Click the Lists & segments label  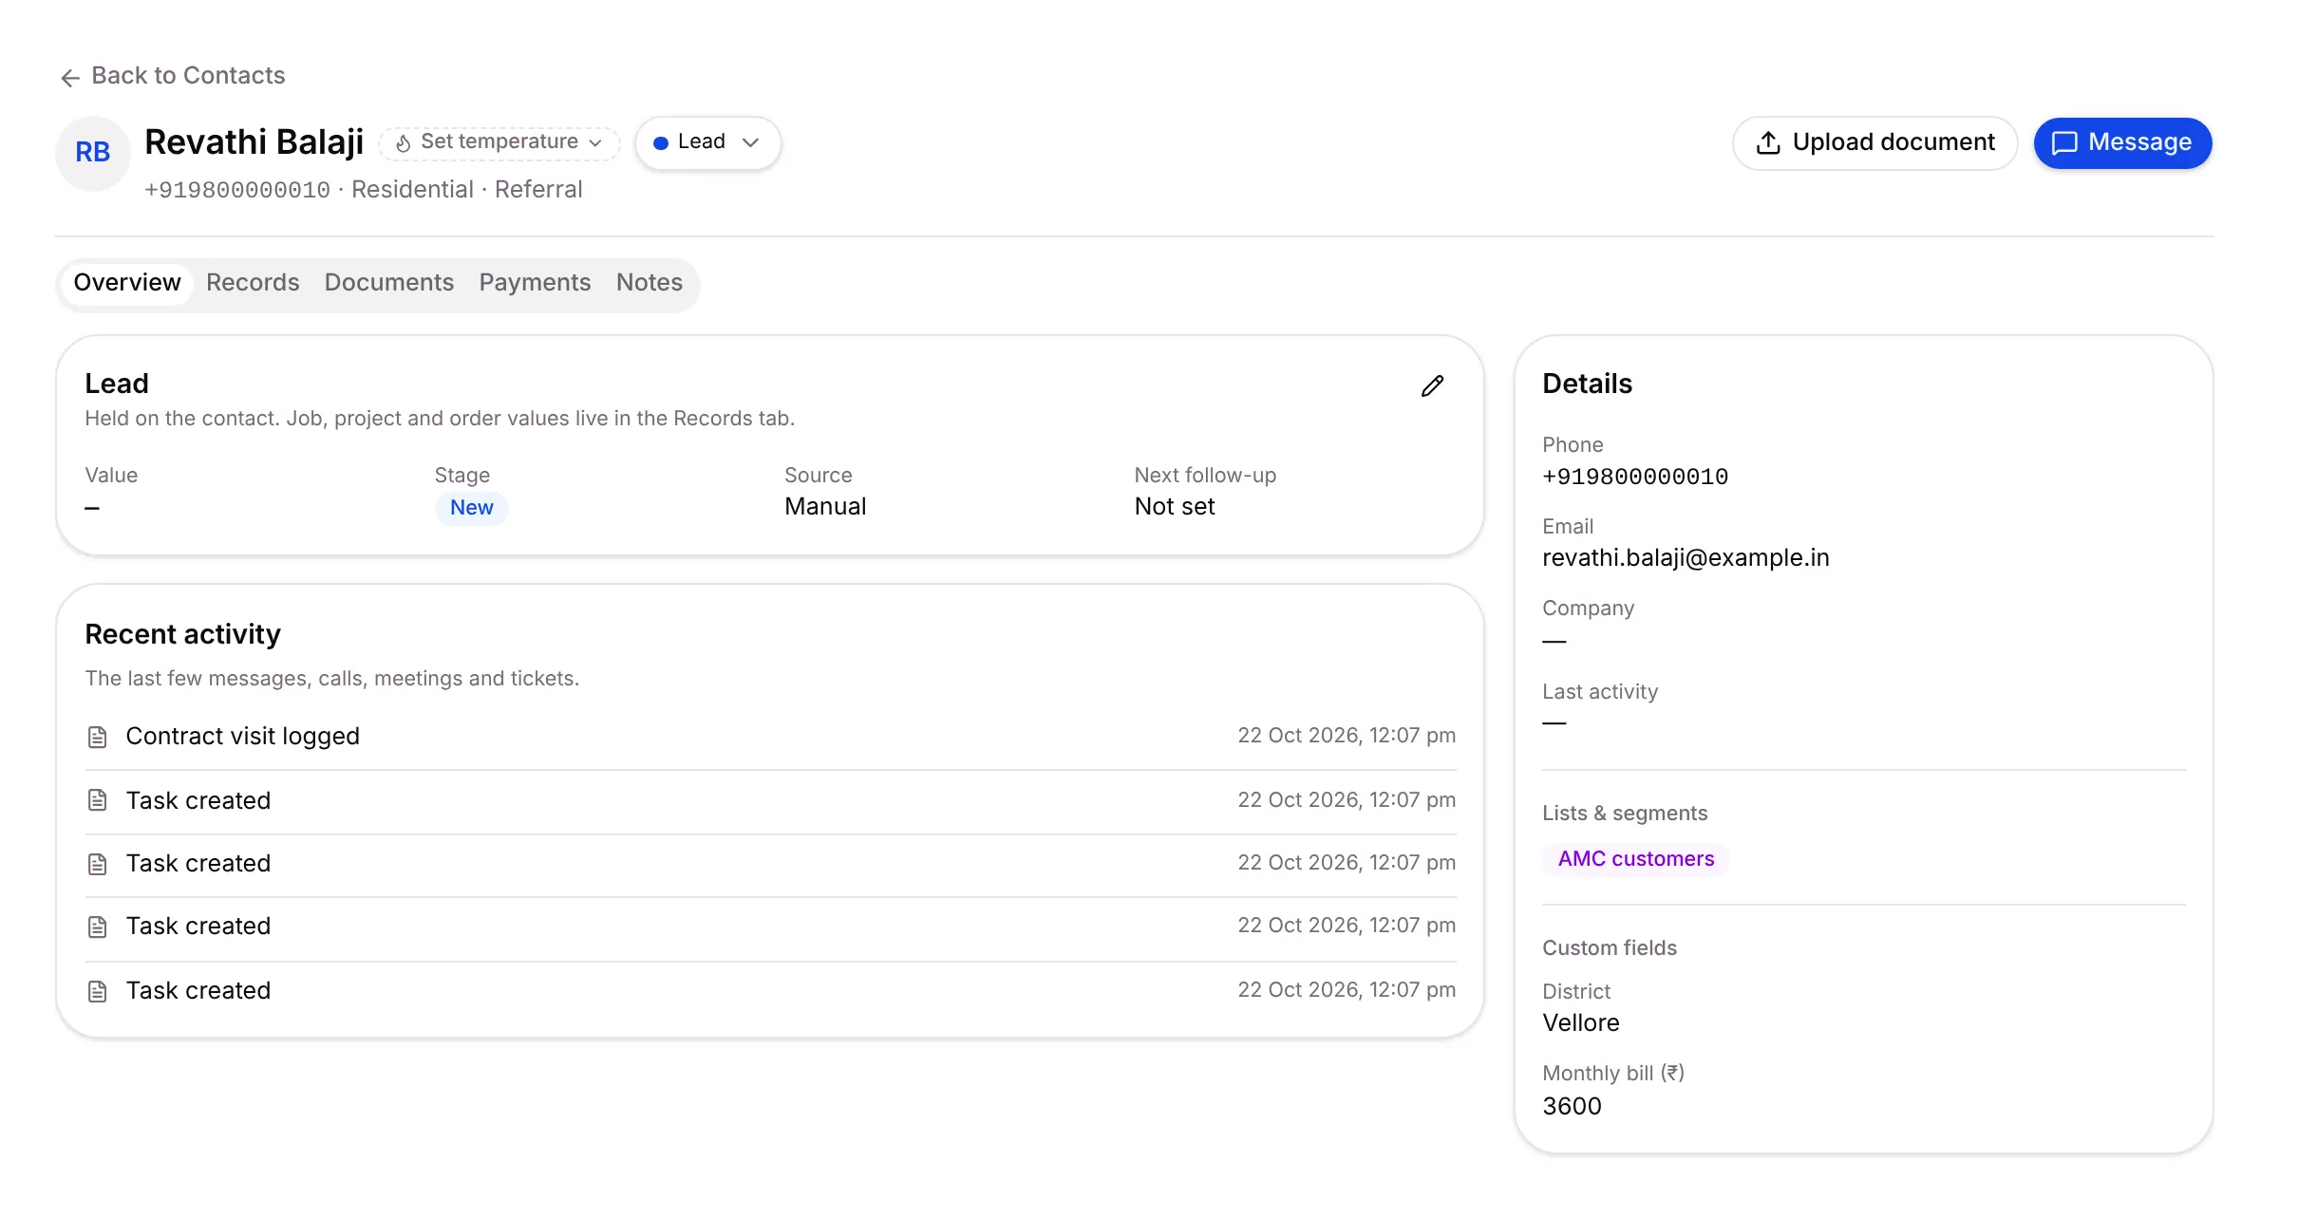tap(1625, 814)
